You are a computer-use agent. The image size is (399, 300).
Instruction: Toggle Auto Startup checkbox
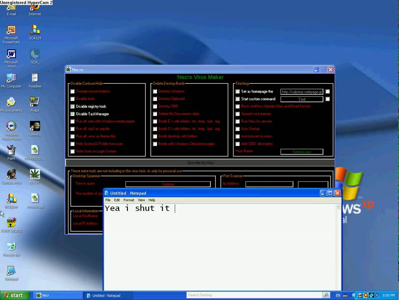pos(237,129)
